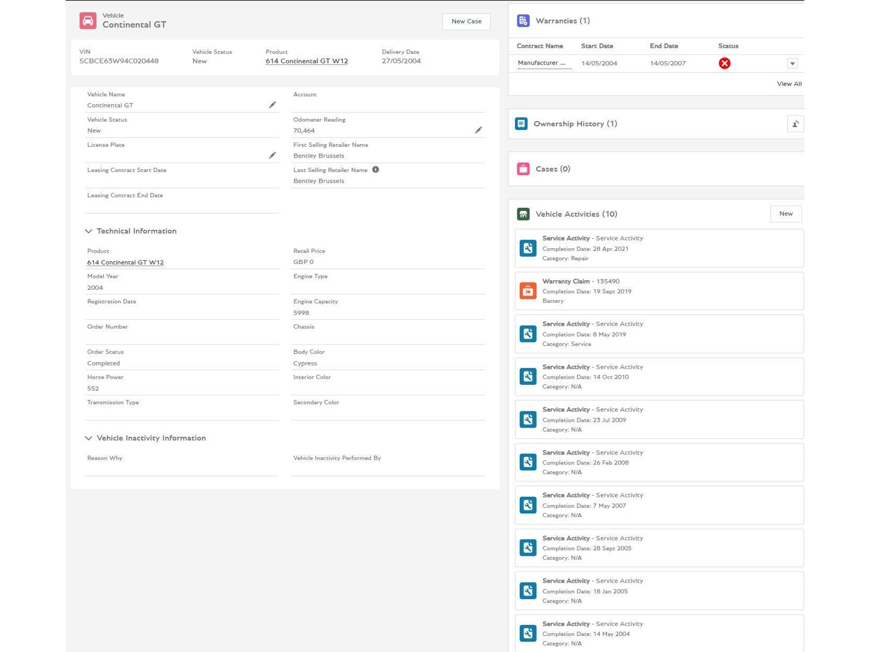Click the Ownership History panel icon

521,124
